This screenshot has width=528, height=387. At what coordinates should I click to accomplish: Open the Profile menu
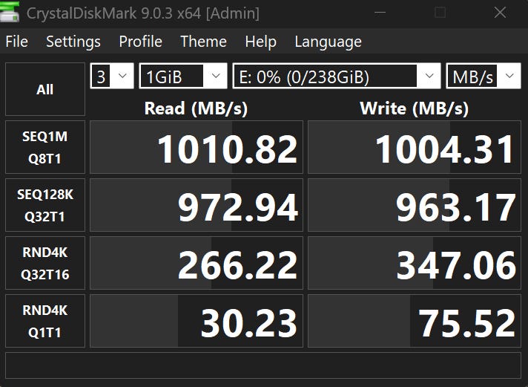point(140,42)
